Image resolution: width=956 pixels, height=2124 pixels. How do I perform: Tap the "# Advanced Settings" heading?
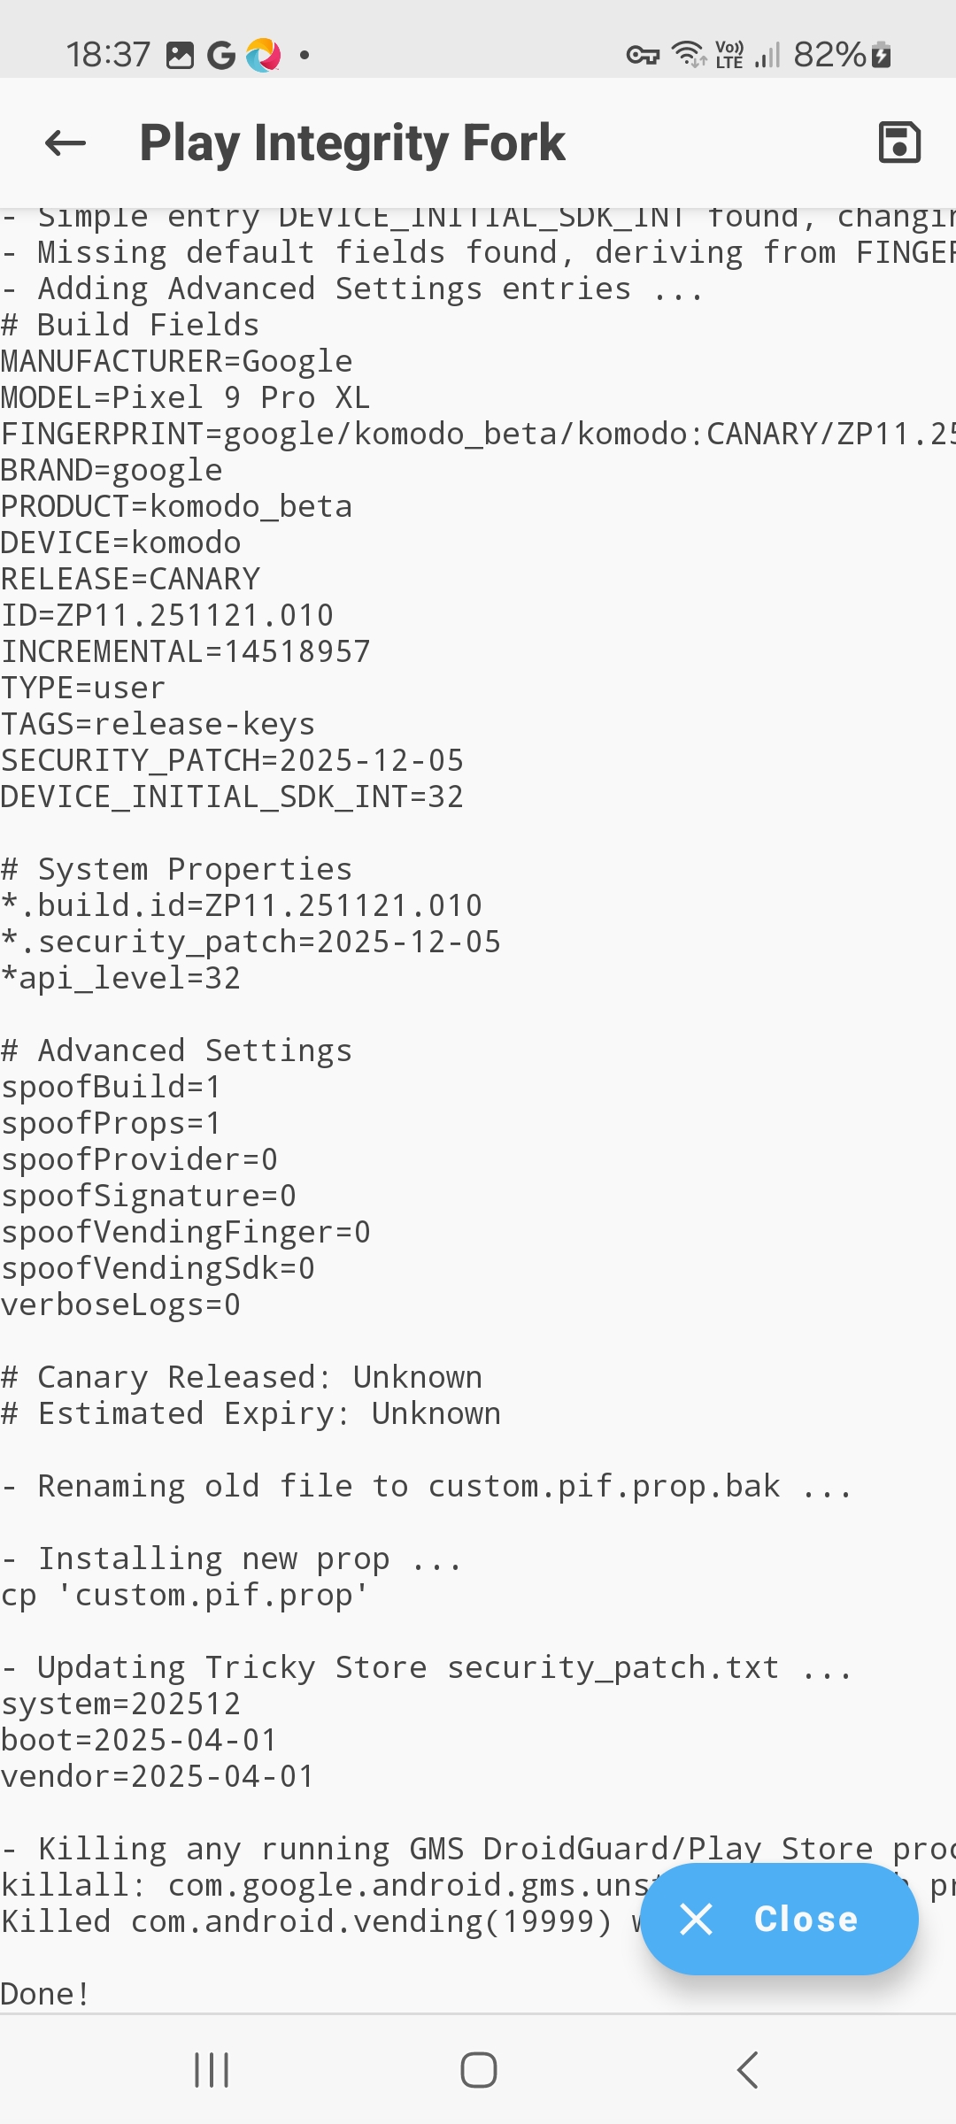pos(177,1050)
